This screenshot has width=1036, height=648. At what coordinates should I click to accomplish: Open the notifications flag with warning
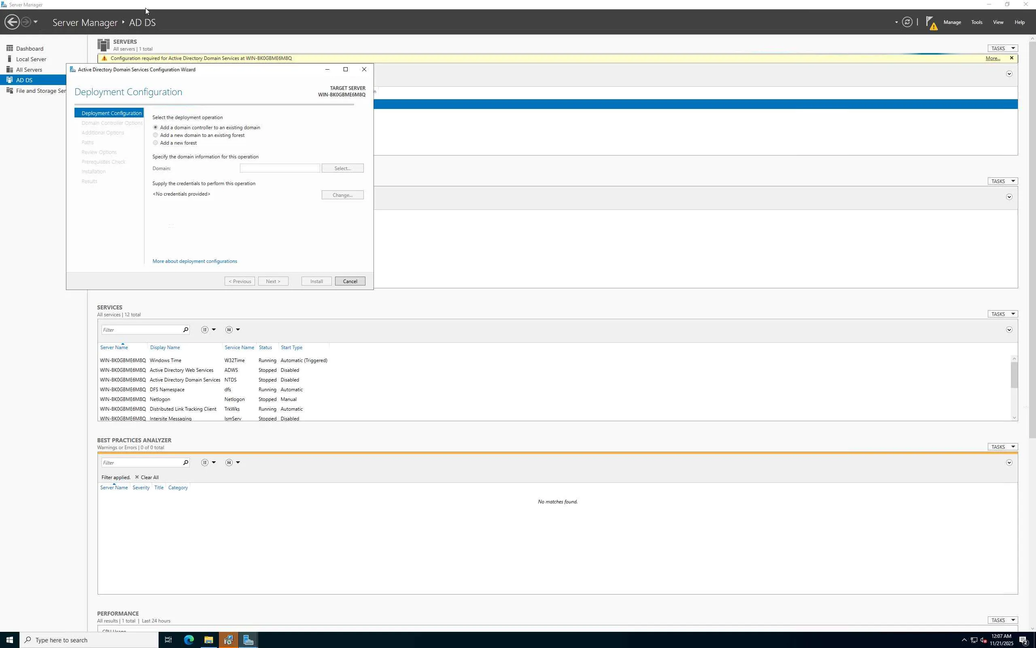(931, 23)
